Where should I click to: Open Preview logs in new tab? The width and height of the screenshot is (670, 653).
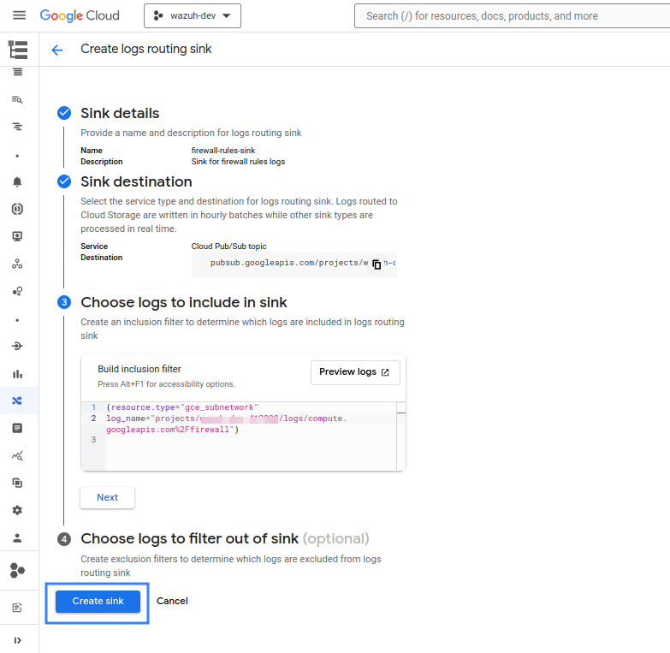354,372
